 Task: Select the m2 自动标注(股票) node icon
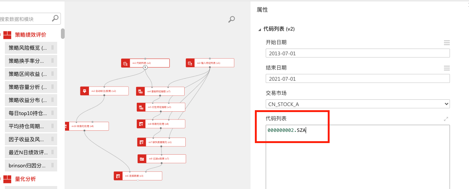point(84,91)
